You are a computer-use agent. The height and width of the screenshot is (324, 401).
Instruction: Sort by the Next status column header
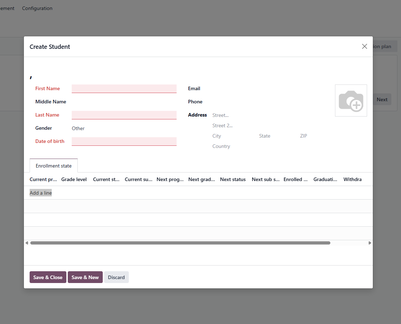point(233,179)
